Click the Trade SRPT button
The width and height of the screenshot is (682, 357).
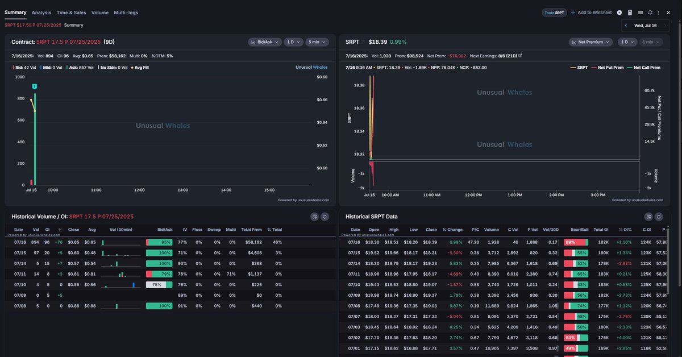[554, 13]
